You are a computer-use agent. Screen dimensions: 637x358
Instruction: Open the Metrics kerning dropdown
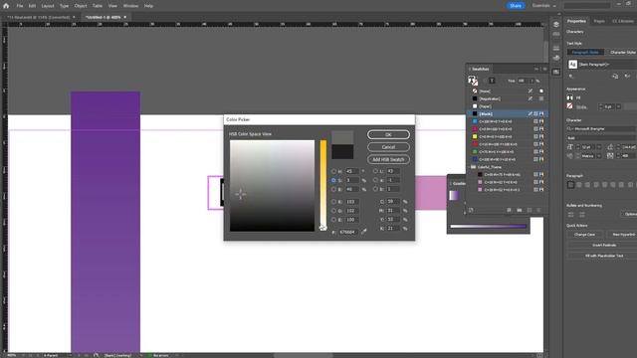(x=599, y=156)
